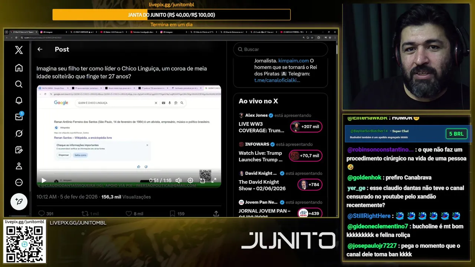
Task: Click the X logo in the sidebar
Action: [x=19, y=50]
